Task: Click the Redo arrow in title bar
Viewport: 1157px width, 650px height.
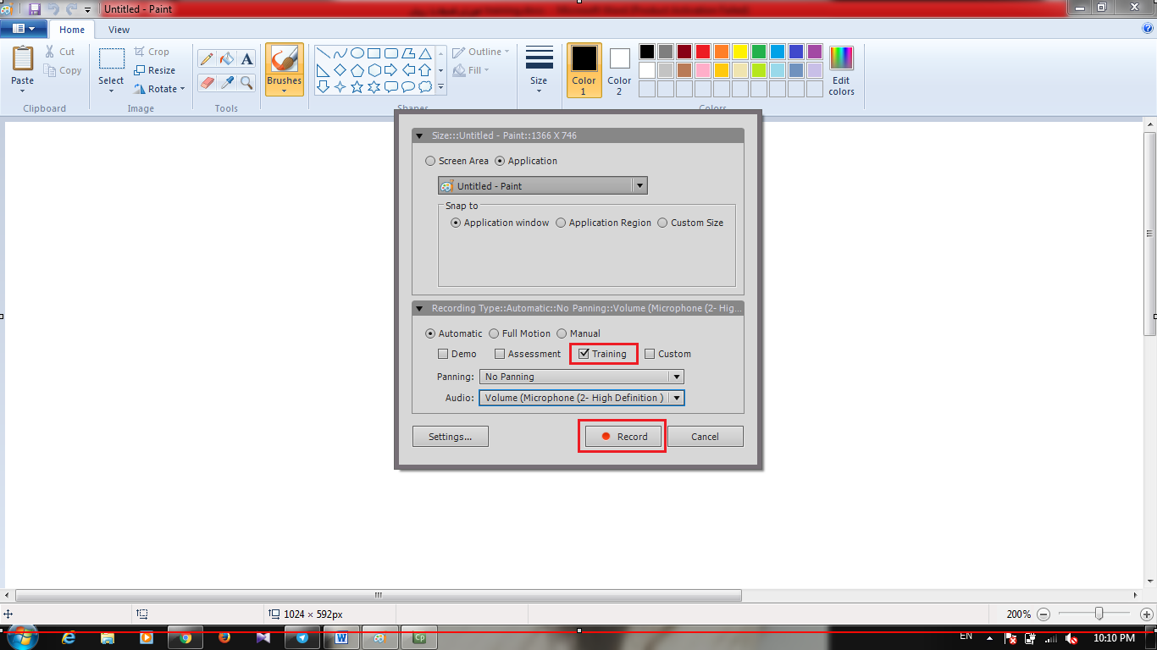Action: (72, 8)
